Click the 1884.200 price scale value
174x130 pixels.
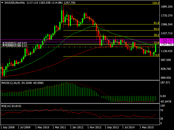(167, 7)
